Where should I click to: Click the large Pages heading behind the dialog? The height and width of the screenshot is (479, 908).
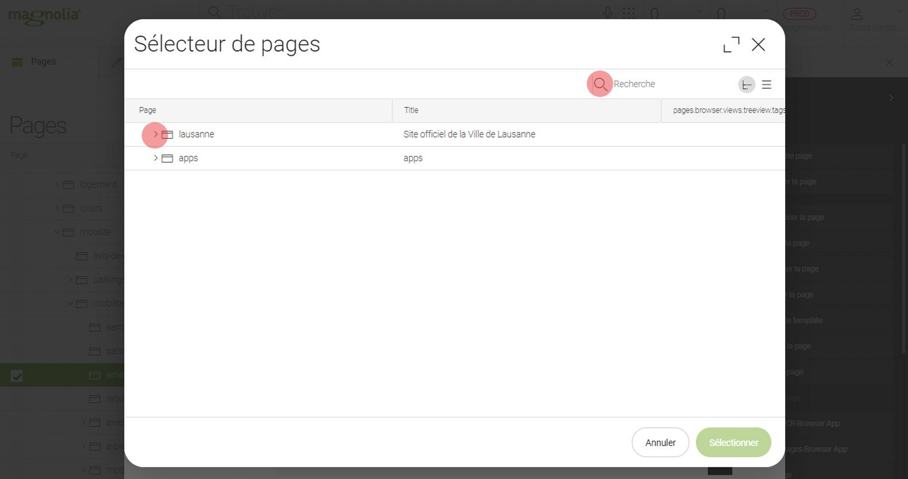[x=38, y=126]
